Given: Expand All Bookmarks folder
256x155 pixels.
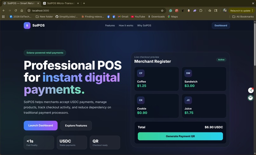Looking at the screenshot, I should click(x=243, y=16).
